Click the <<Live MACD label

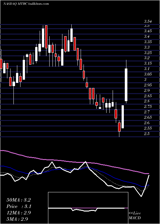tap(135, 215)
